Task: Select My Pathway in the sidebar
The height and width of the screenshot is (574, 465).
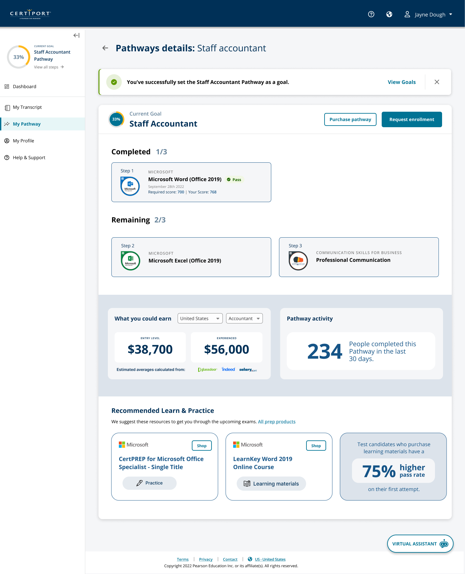Action: pos(43,124)
